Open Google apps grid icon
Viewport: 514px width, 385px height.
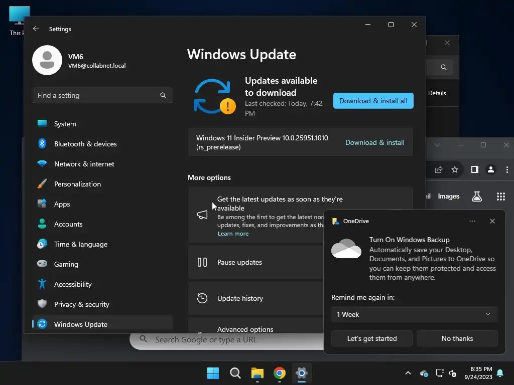[x=501, y=197]
